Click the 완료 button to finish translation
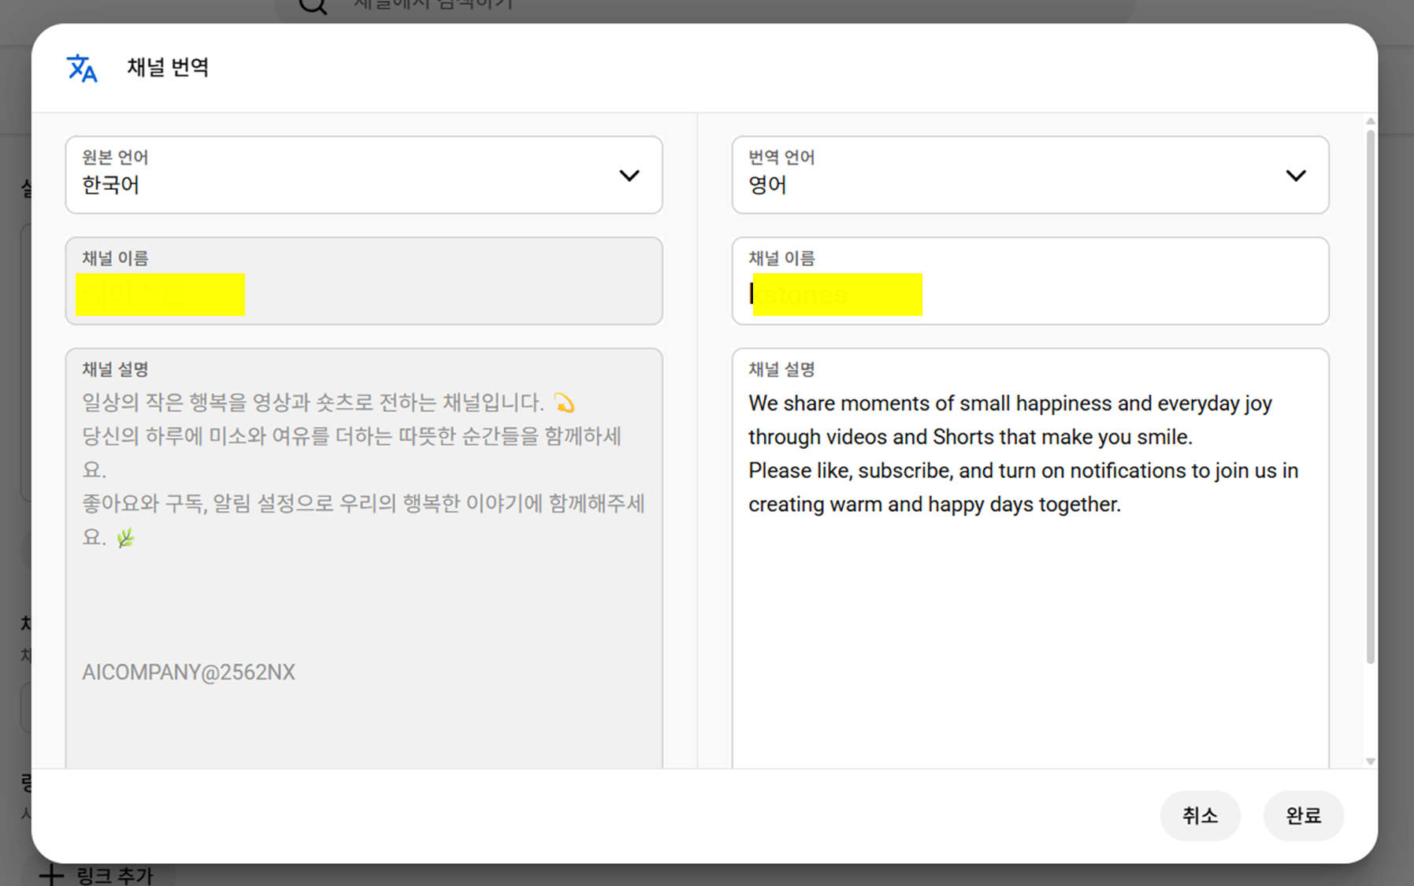The height and width of the screenshot is (886, 1414). tap(1303, 816)
